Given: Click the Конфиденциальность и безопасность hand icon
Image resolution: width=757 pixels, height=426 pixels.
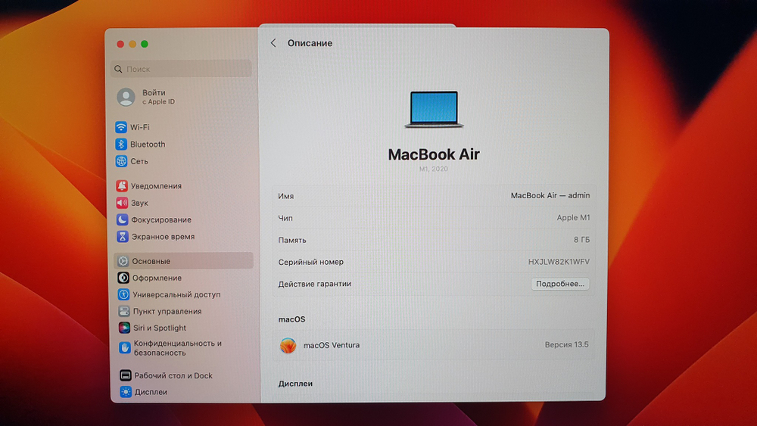Looking at the screenshot, I should coord(125,347).
